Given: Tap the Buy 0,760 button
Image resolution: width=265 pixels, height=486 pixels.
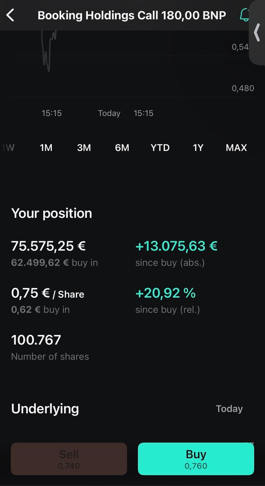Looking at the screenshot, I should coord(196,459).
